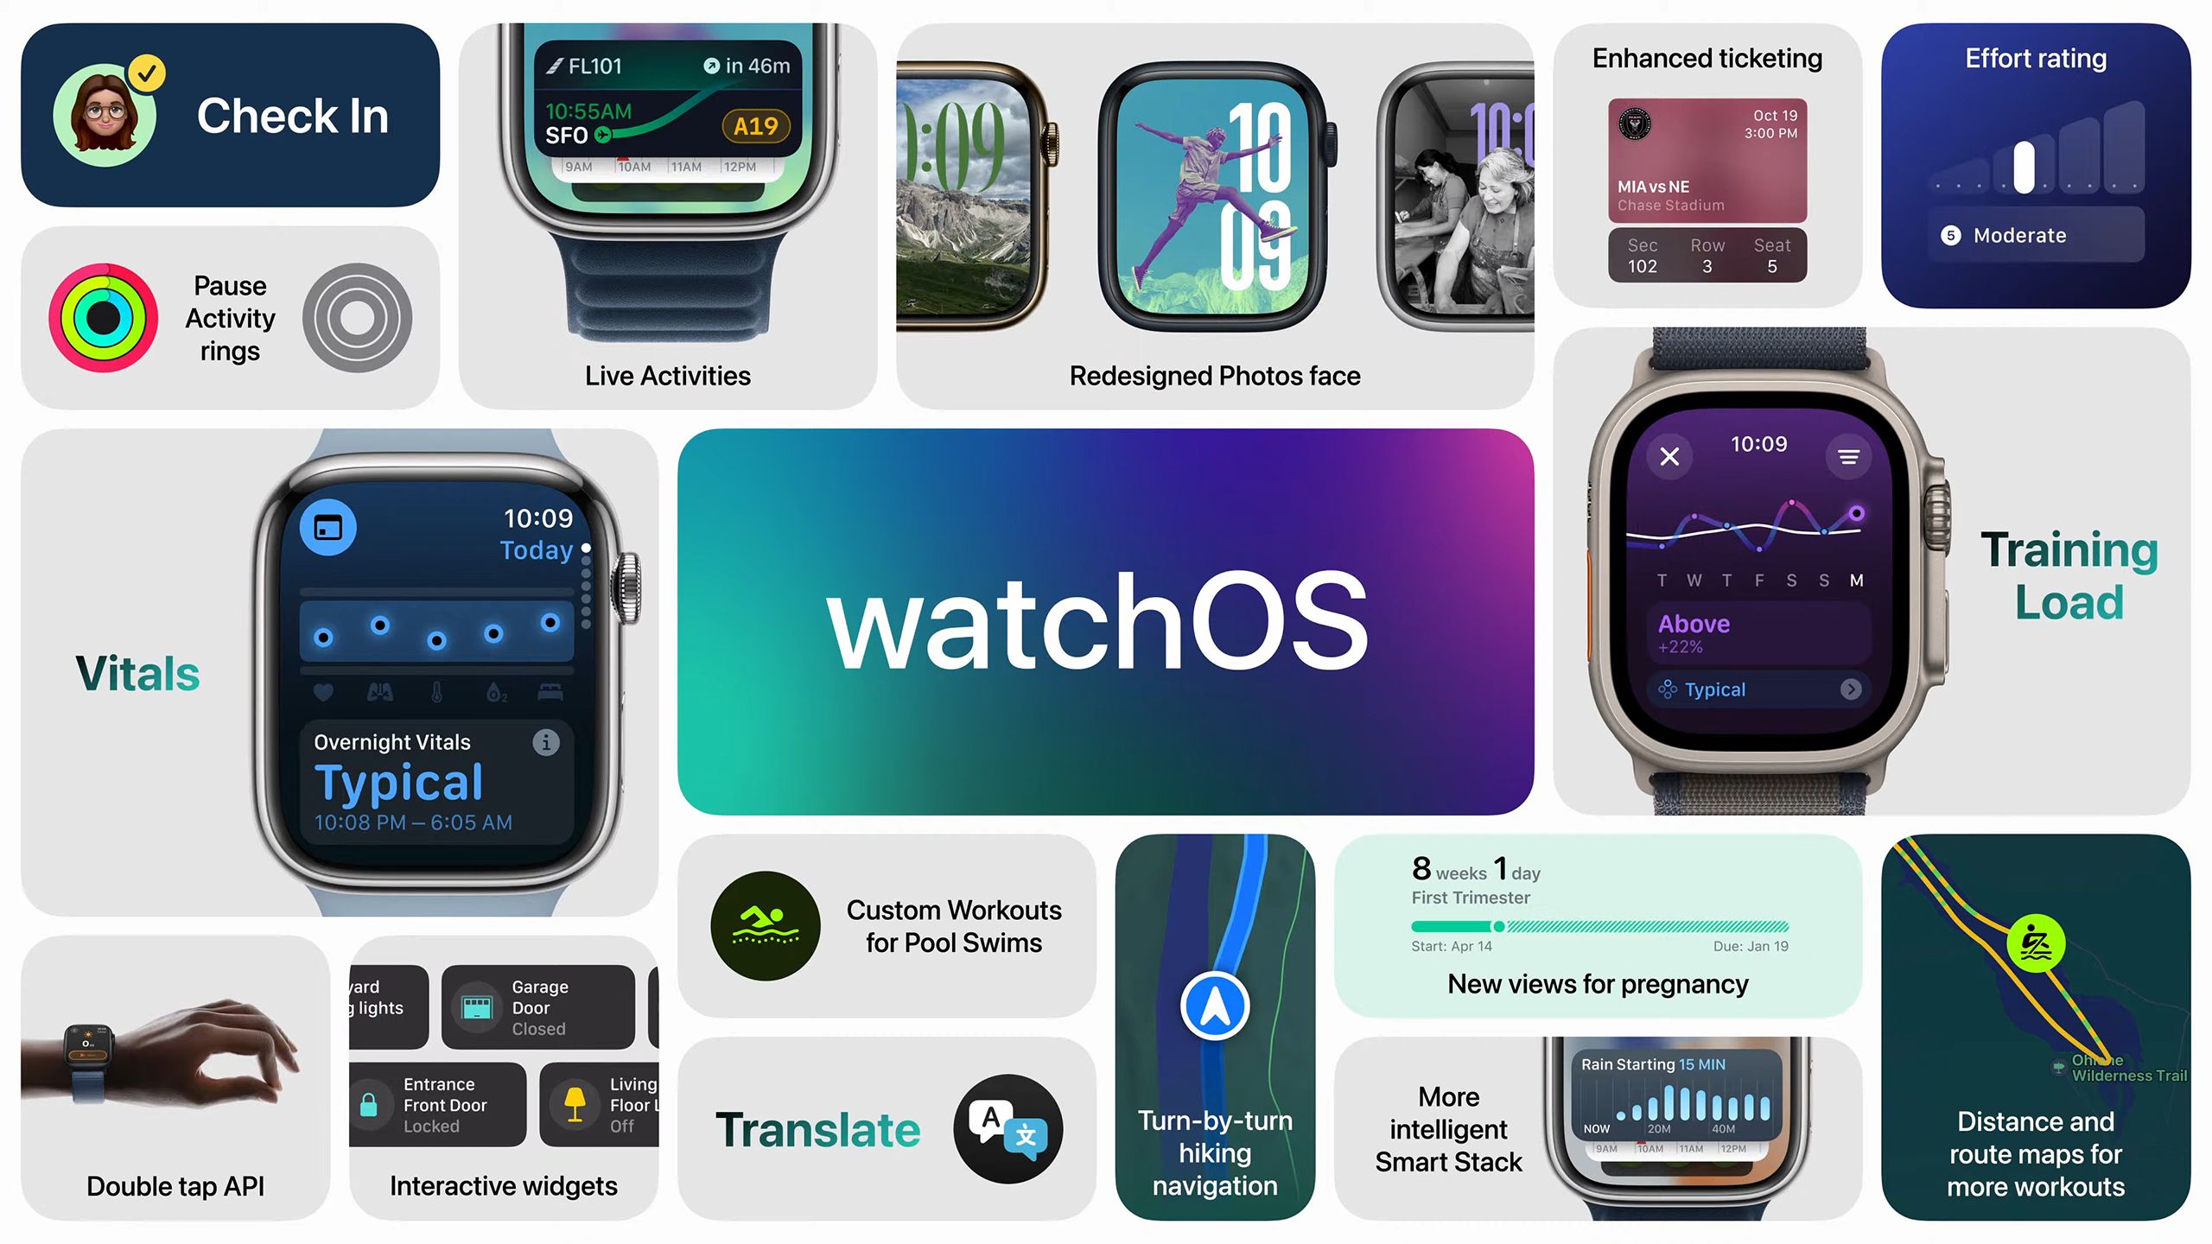The width and height of the screenshot is (2212, 1244).
Task: Click the Check In feature icon
Action: pyautogui.click(x=105, y=114)
